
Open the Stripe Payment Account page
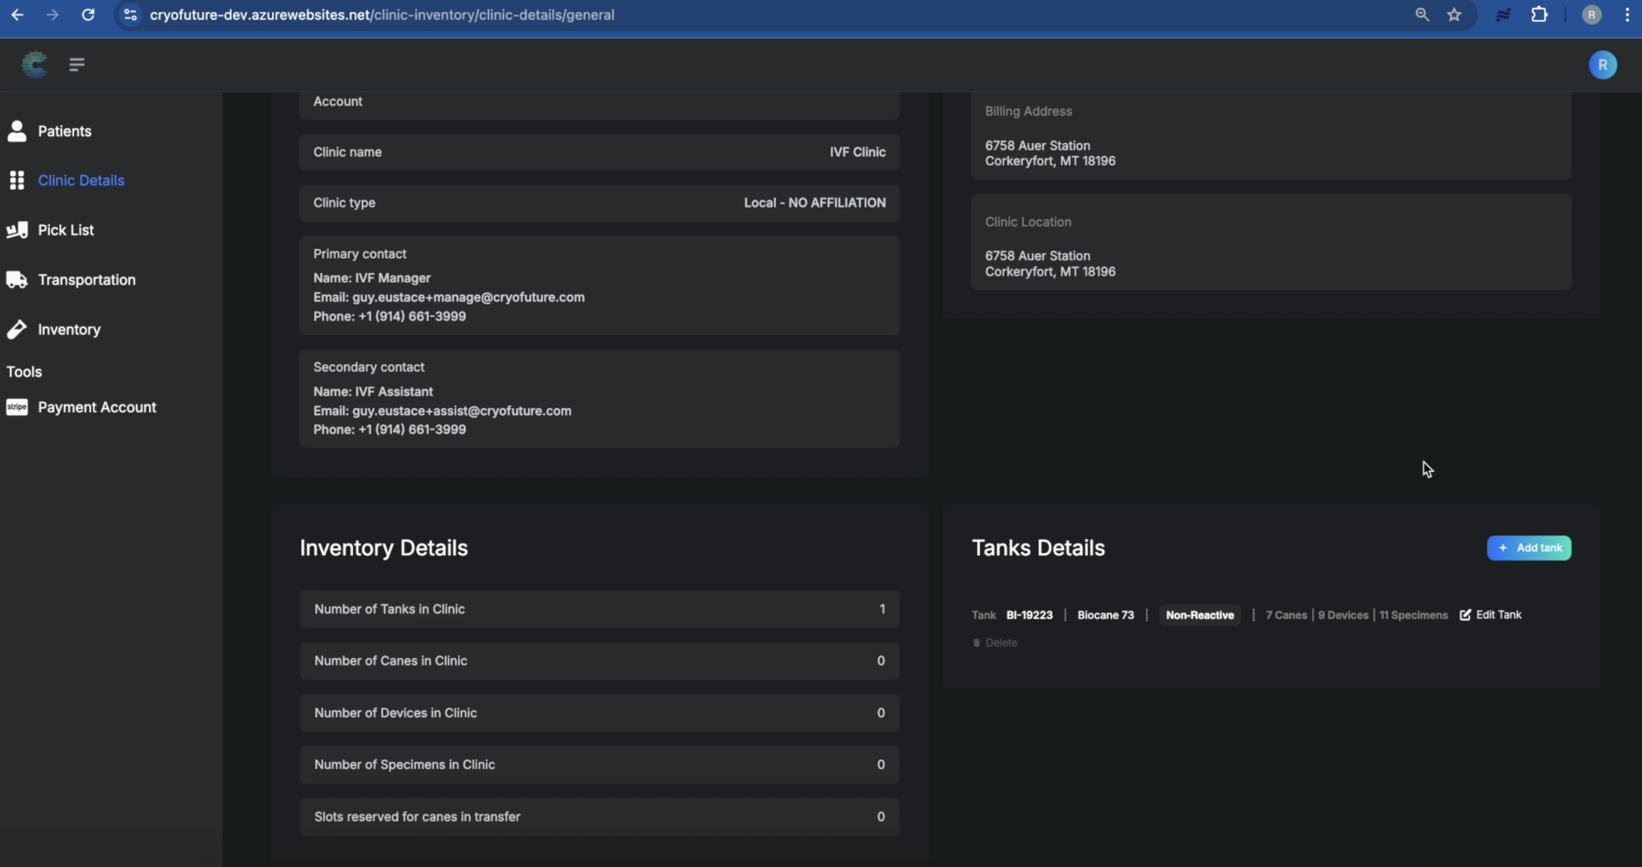[x=96, y=407]
